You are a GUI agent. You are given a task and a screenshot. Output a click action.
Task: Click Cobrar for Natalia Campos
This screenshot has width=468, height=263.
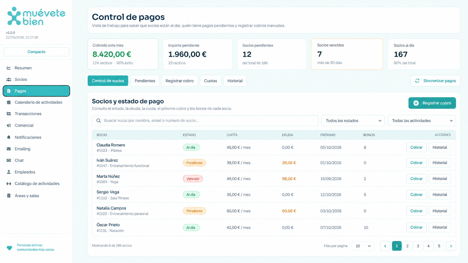click(x=416, y=211)
